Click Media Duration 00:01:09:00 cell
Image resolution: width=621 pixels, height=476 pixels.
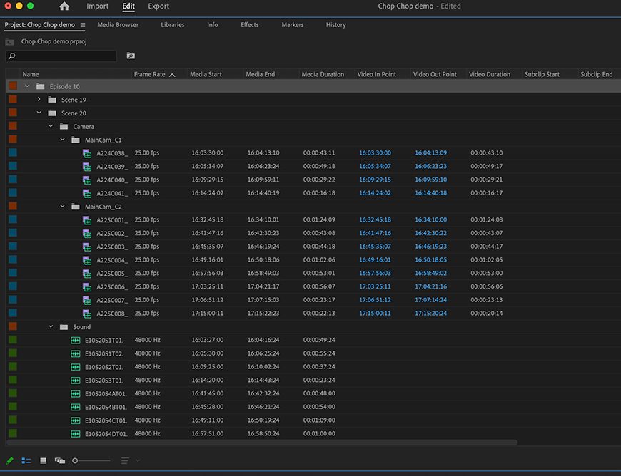319,420
